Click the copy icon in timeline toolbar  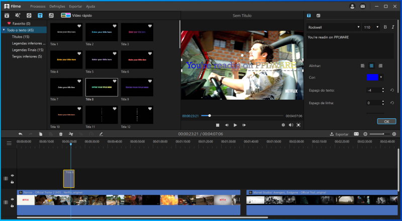click(x=41, y=134)
